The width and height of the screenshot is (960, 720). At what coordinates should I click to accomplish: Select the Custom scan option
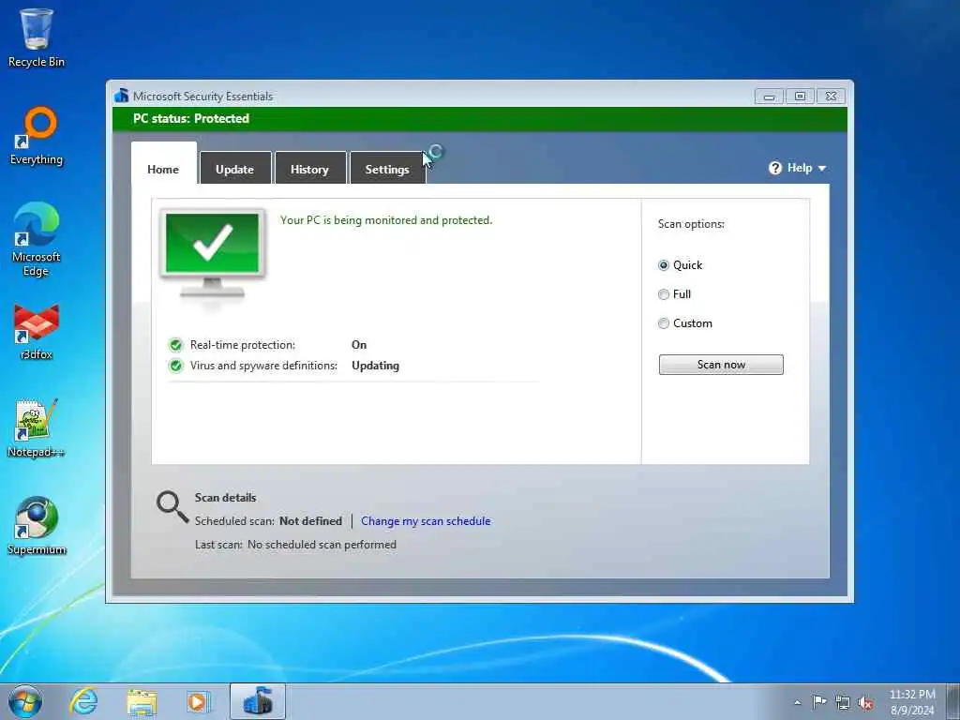click(663, 323)
